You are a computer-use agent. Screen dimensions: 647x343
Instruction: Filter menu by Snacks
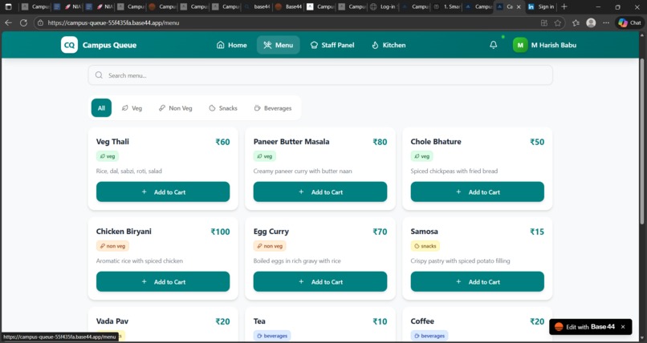coord(223,108)
